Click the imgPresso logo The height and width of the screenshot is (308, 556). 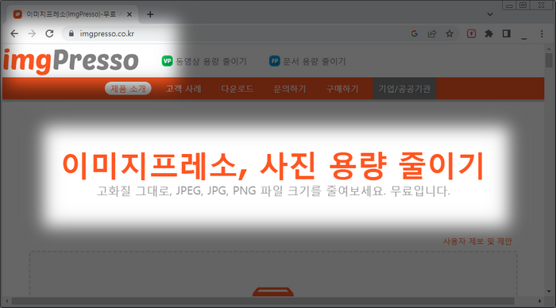[x=71, y=61]
